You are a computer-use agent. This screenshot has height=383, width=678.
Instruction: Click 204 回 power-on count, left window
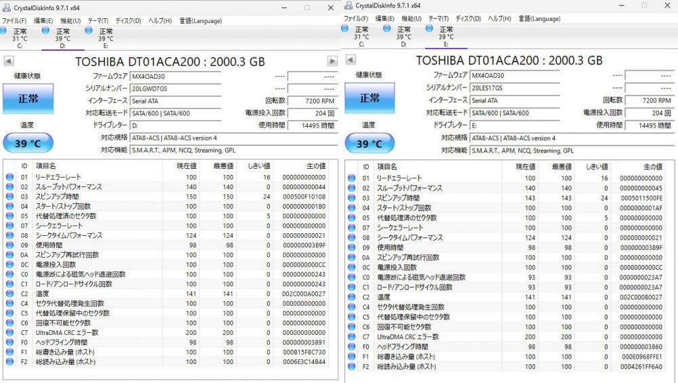[312, 113]
